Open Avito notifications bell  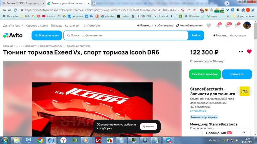point(218,25)
